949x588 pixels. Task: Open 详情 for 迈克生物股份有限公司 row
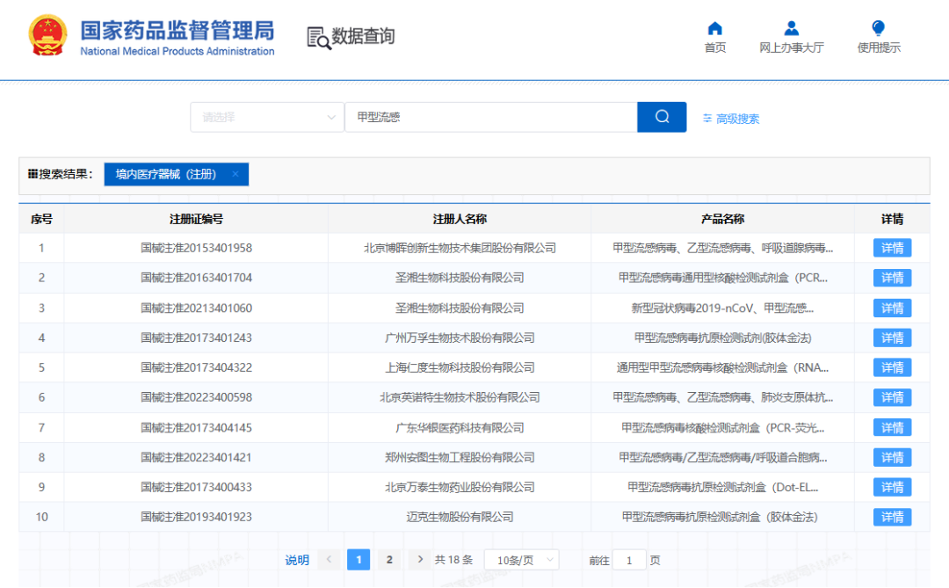tap(892, 517)
